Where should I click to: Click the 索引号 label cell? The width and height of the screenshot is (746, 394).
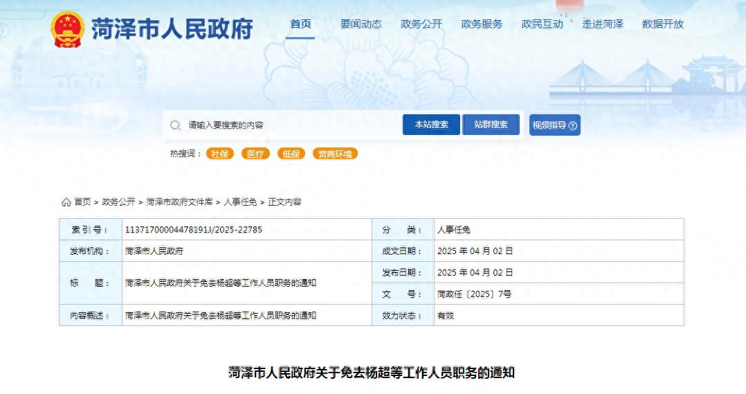pos(91,229)
